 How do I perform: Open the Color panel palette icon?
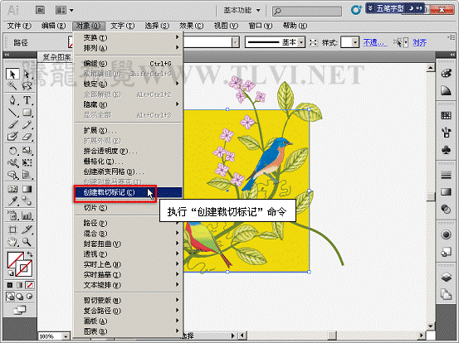446,73
